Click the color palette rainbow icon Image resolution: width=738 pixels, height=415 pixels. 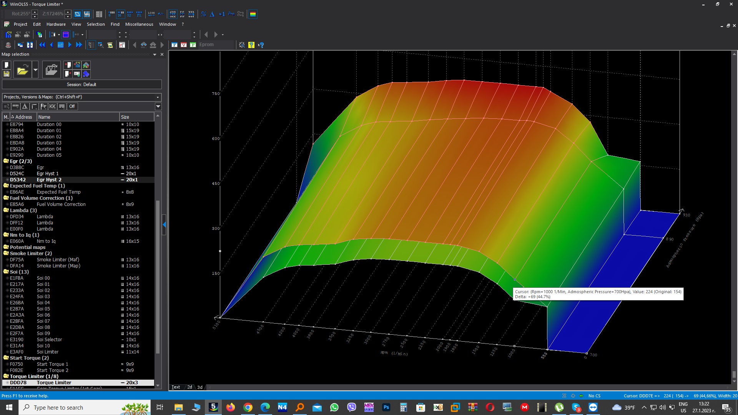coord(253,14)
